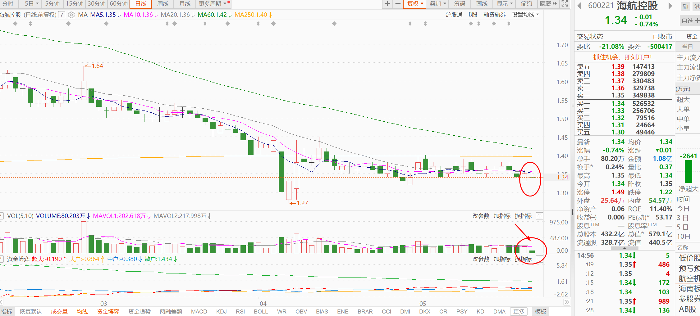The width and height of the screenshot is (700, 316).
Task: Open the 5日 period dropdown
Action: [x=32, y=4]
